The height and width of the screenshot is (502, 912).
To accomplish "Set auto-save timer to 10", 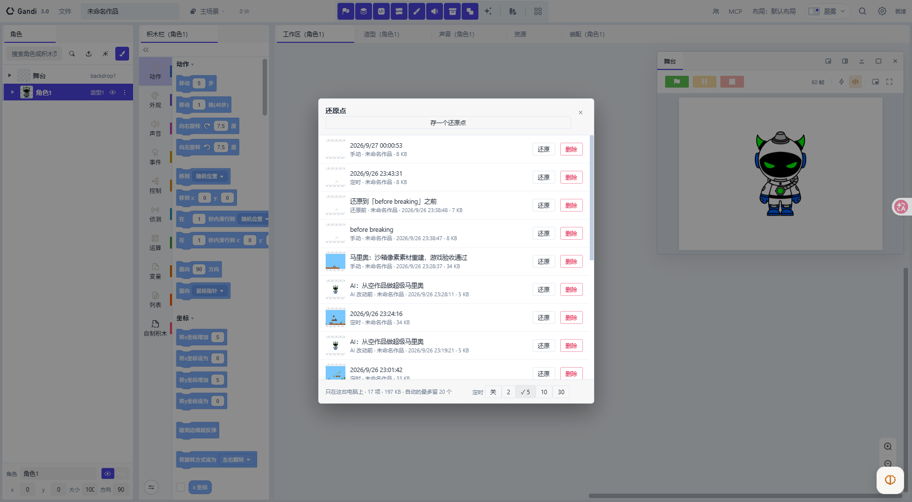I will tap(544, 392).
